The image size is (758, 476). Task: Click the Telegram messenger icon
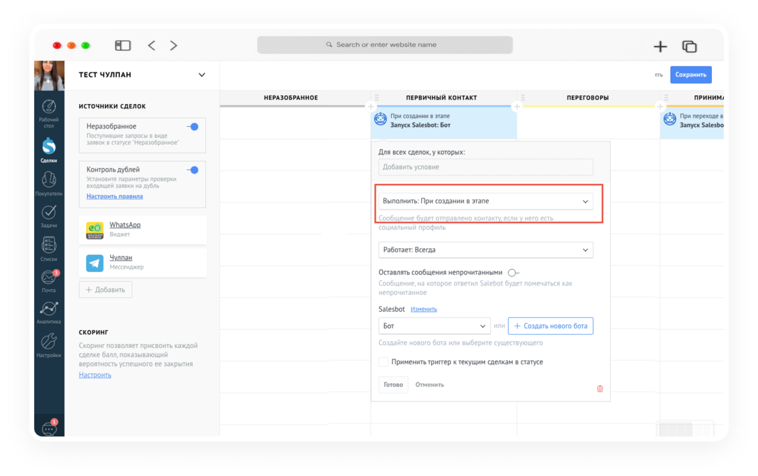(x=95, y=263)
